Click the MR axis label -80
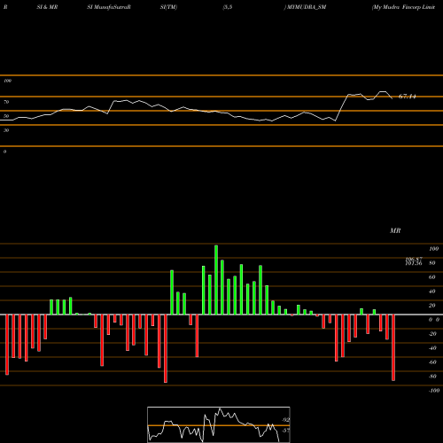 click(432, 377)
